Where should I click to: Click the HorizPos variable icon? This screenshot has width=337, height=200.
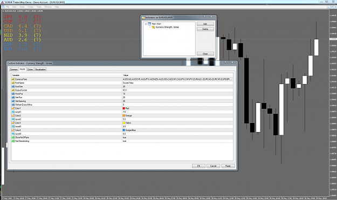click(13, 94)
